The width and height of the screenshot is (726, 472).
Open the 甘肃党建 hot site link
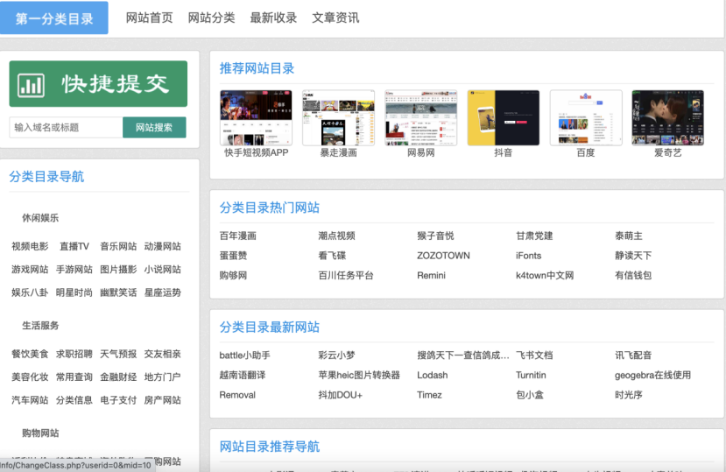click(x=534, y=236)
